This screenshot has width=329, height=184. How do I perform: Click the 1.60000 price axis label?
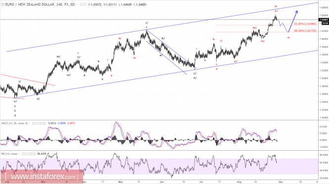(324, 39)
